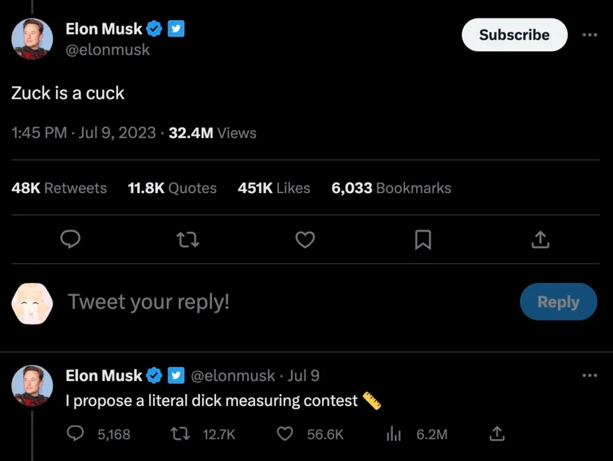Image resolution: width=613 pixels, height=461 pixels.
Task: Bookmark the tweet with the bookmark icon
Action: coord(423,239)
